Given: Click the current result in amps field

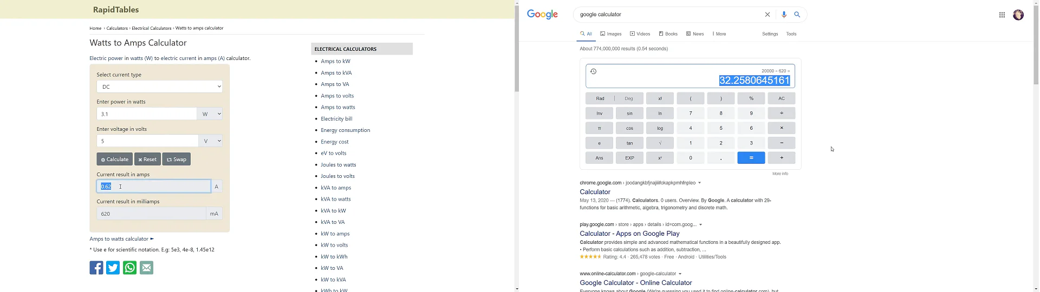Looking at the screenshot, I should click(154, 186).
